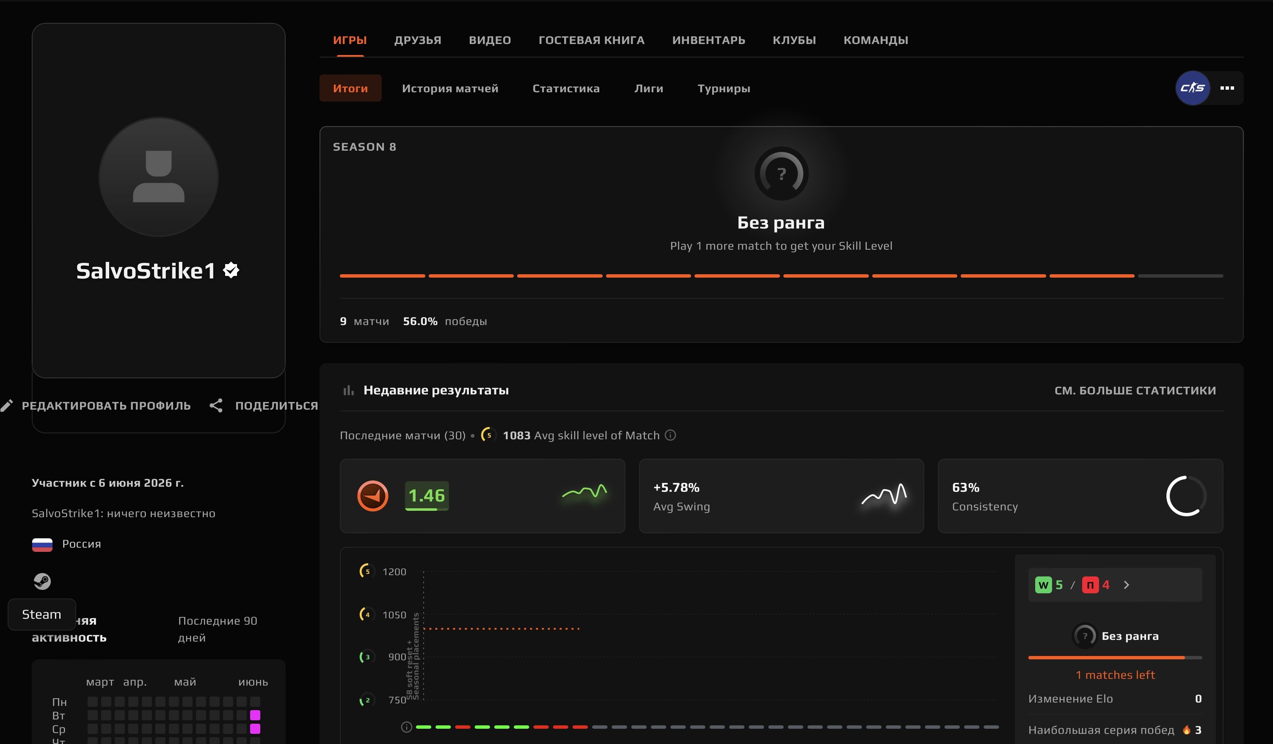The width and height of the screenshot is (1273, 744).
Task: Click the share icon
Action: (216, 405)
